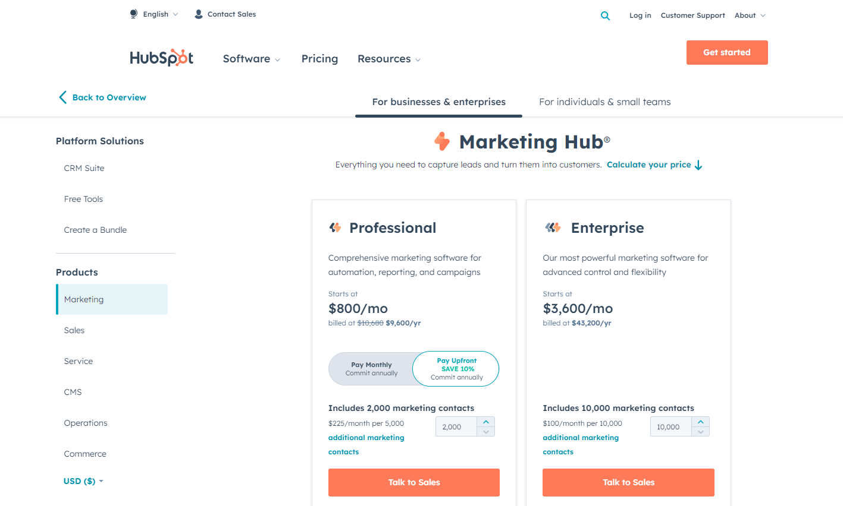The height and width of the screenshot is (506, 843).
Task: Click the person icon next to Contact Sales
Action: pos(198,13)
